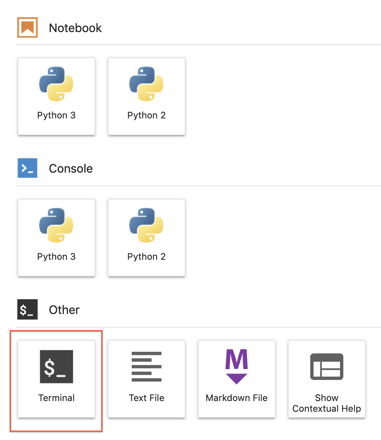Click the Console section heading
This screenshot has height=440, width=381.
tap(71, 169)
